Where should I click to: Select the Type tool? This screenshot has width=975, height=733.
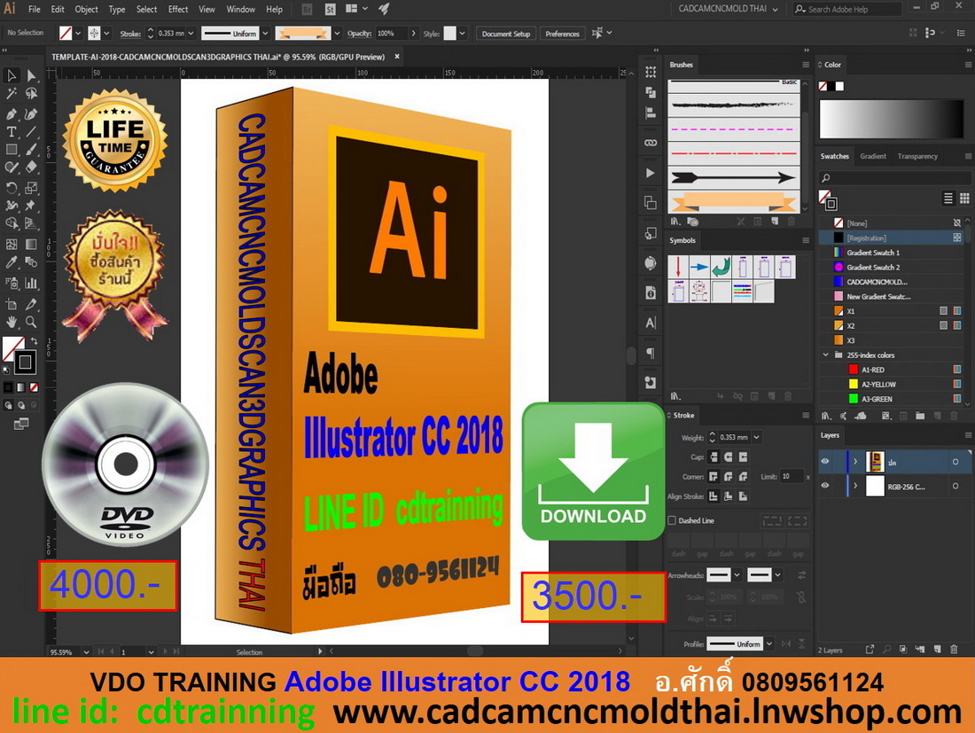12,131
